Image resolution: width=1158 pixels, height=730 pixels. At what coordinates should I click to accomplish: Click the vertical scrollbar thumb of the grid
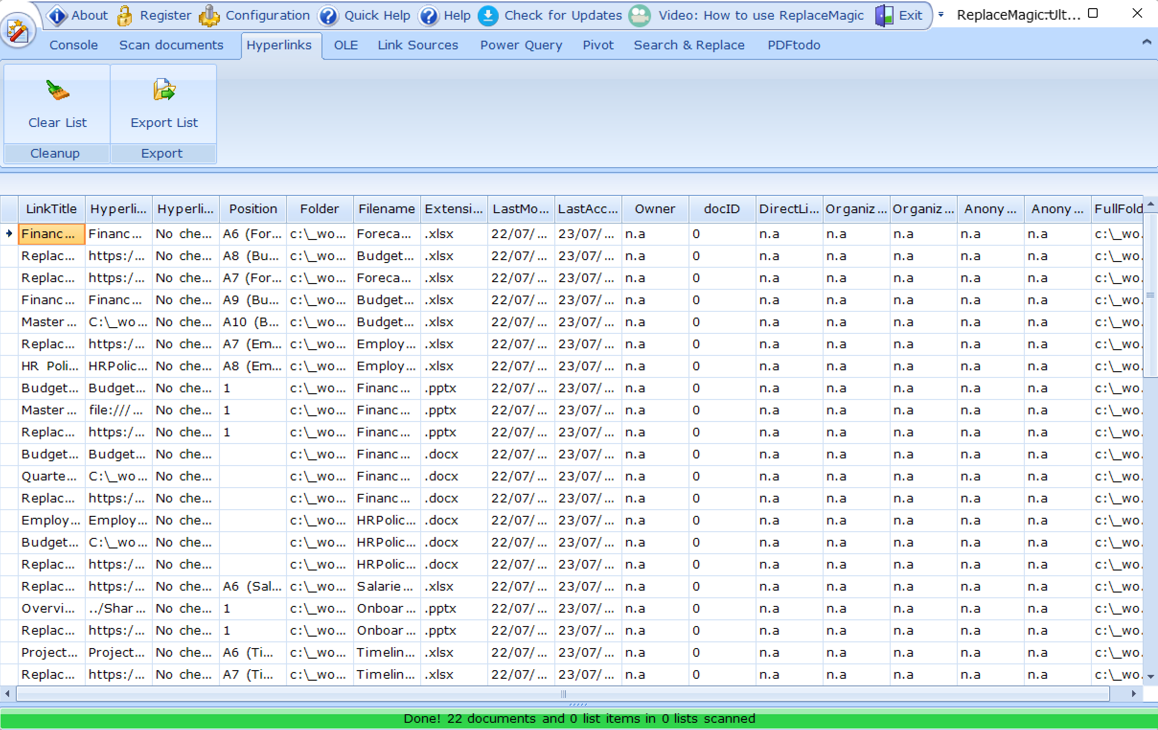[x=1151, y=294]
